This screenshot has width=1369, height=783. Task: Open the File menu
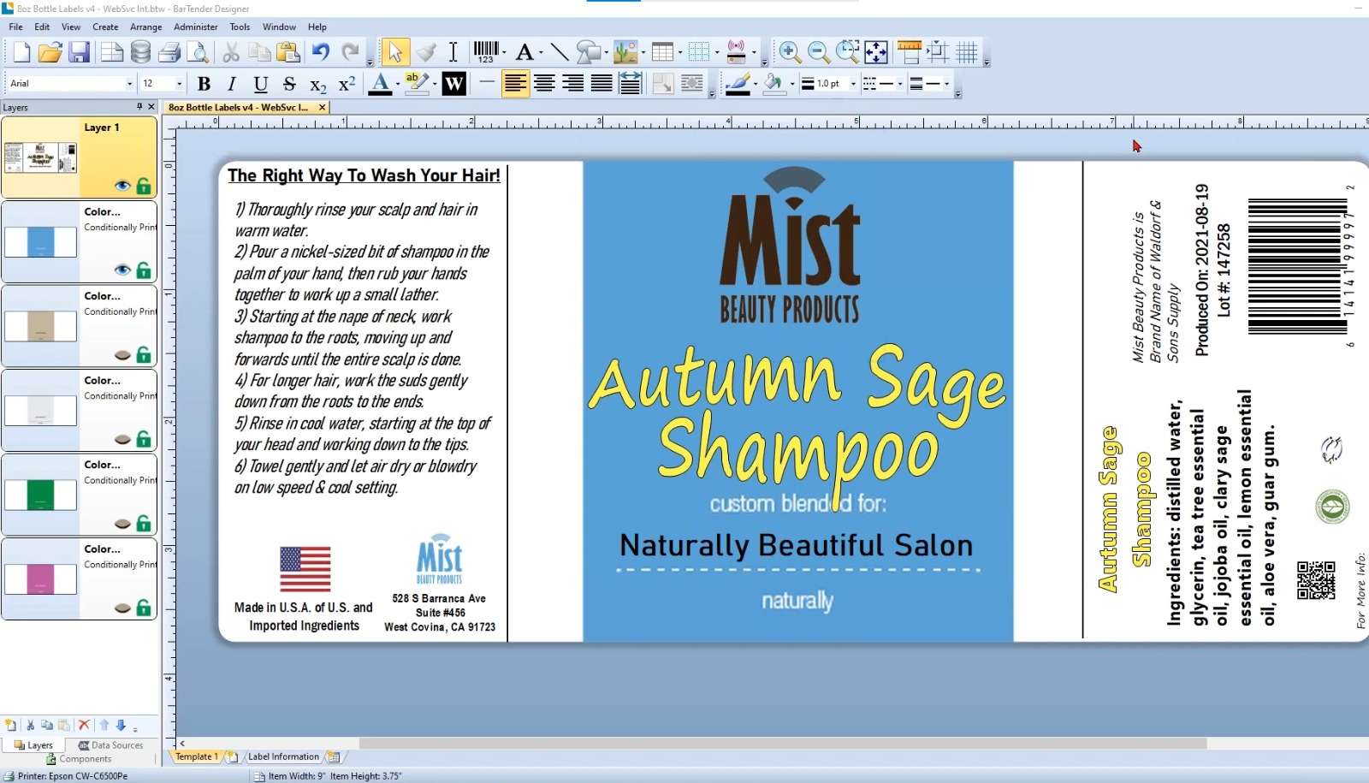pos(15,27)
